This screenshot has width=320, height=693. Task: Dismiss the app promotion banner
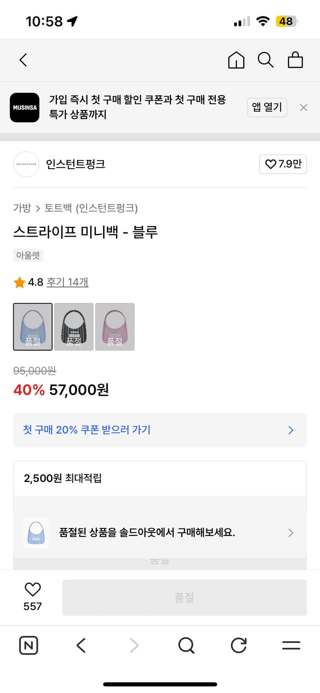303,107
